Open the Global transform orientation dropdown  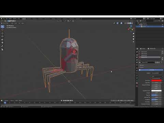click(60, 21)
